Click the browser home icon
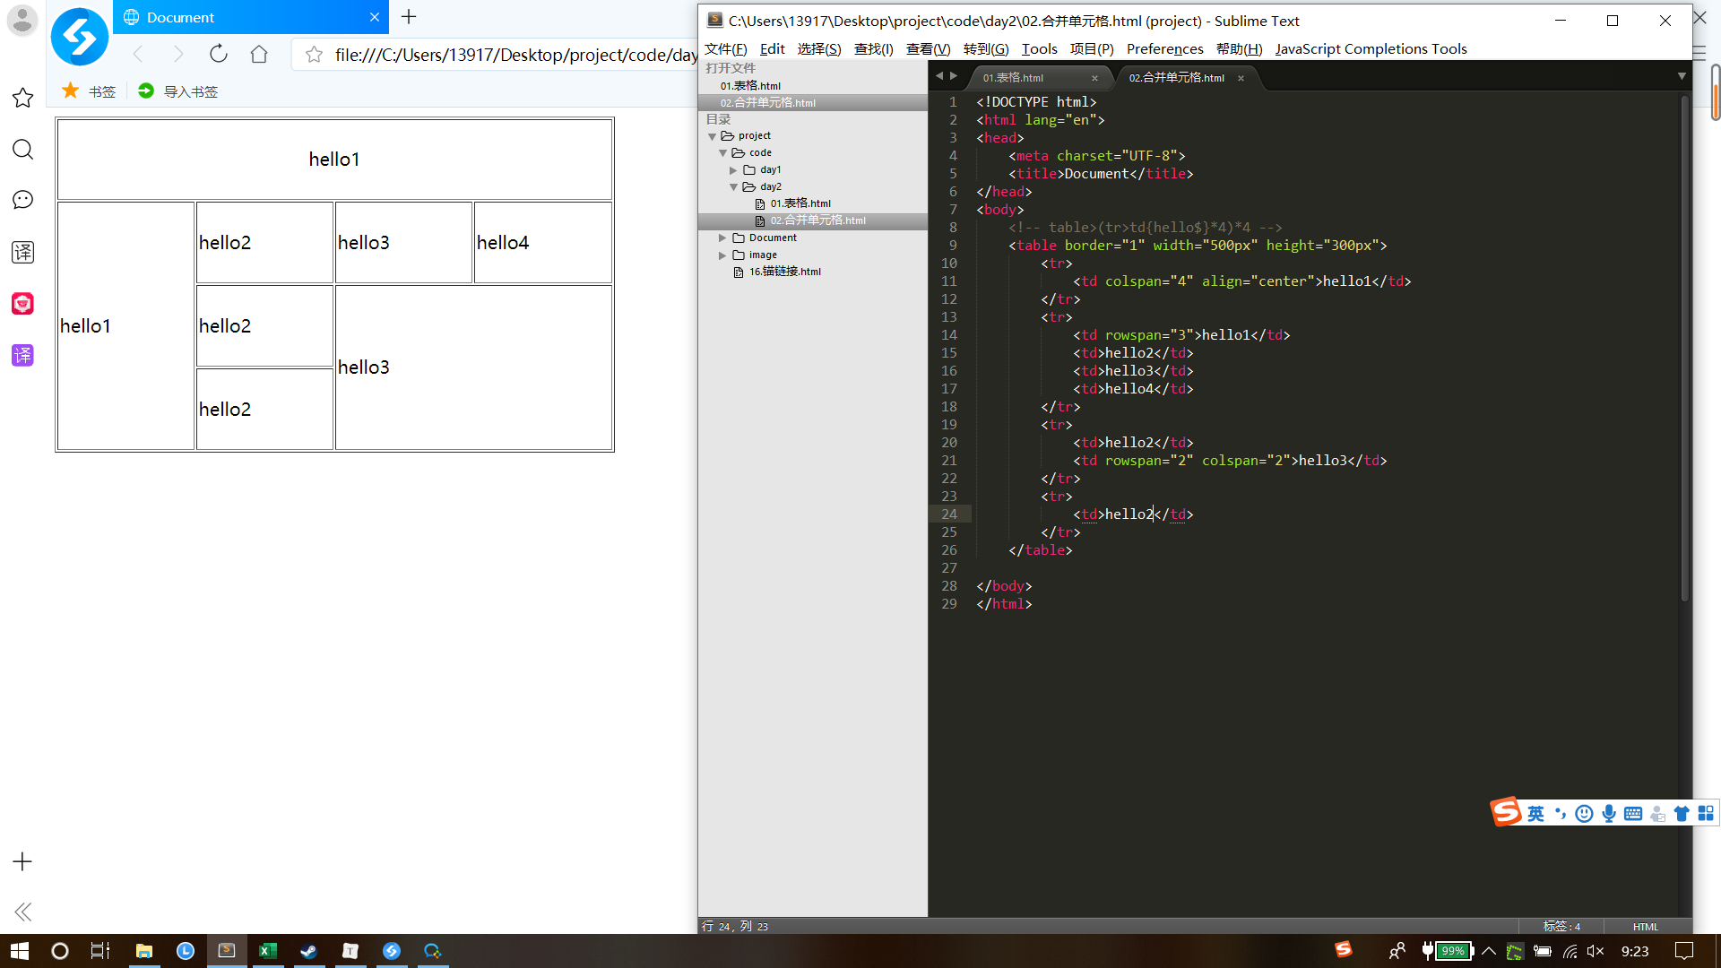 [259, 55]
